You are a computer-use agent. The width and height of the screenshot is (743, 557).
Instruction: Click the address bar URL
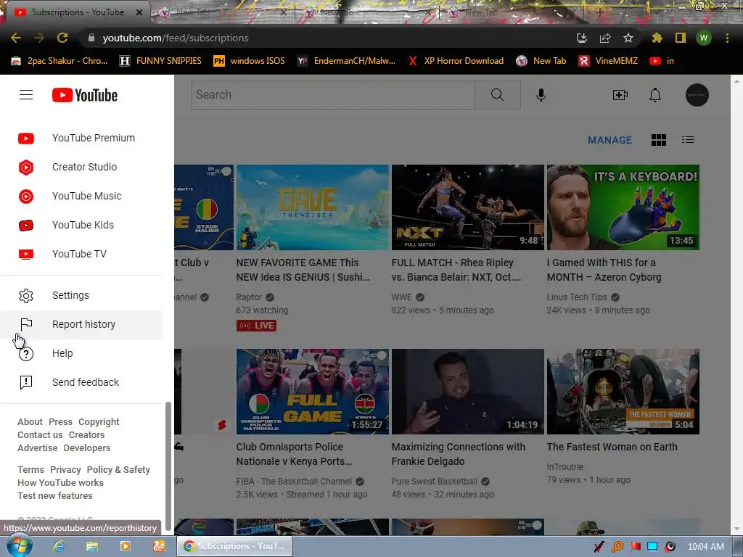pyautogui.click(x=176, y=38)
